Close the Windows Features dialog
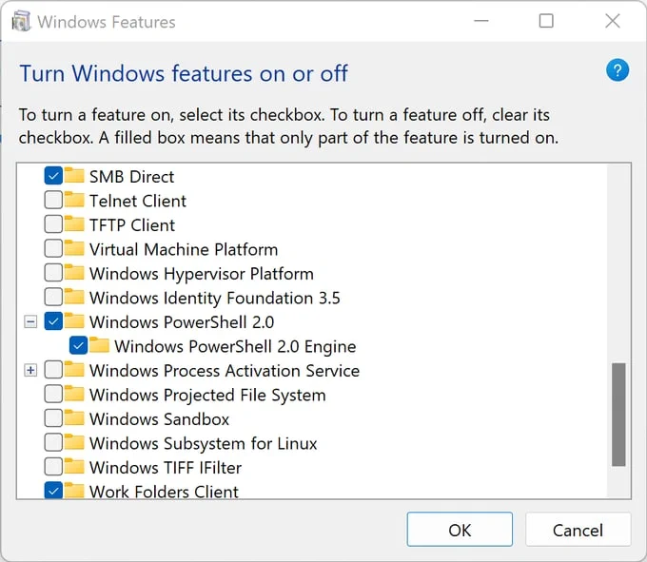This screenshot has height=562, width=647. 613,21
